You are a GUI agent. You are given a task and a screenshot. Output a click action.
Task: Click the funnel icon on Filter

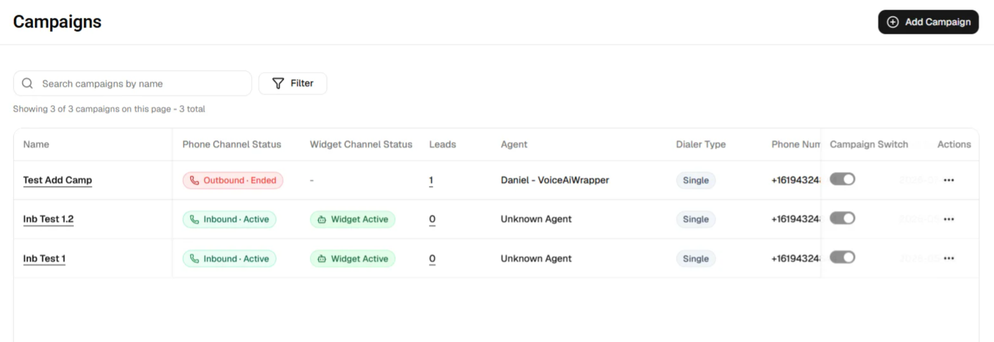(x=278, y=83)
